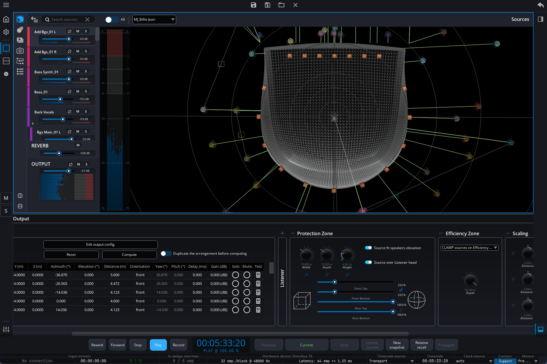Click the open folder icon
The width and height of the screenshot is (547, 364).
[281, 5]
